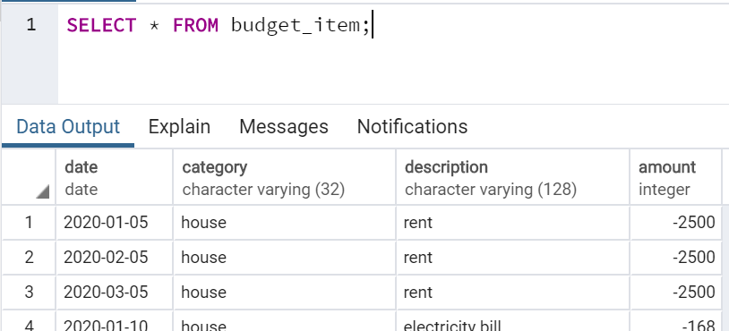Select row number 1 header
729x331 pixels.
[29, 223]
